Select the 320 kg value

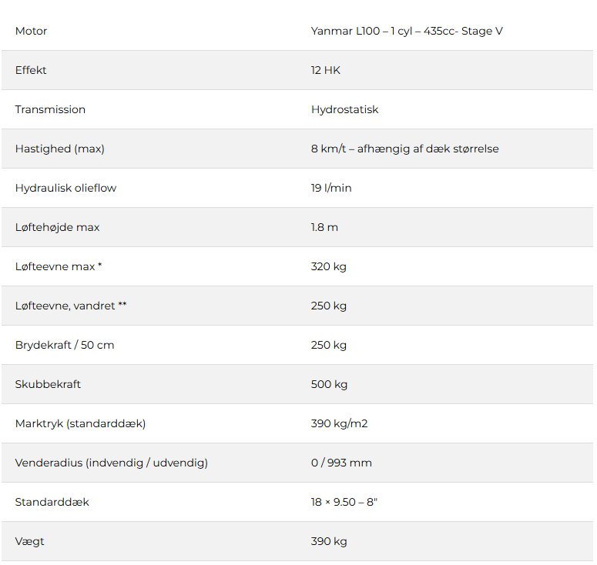(329, 266)
